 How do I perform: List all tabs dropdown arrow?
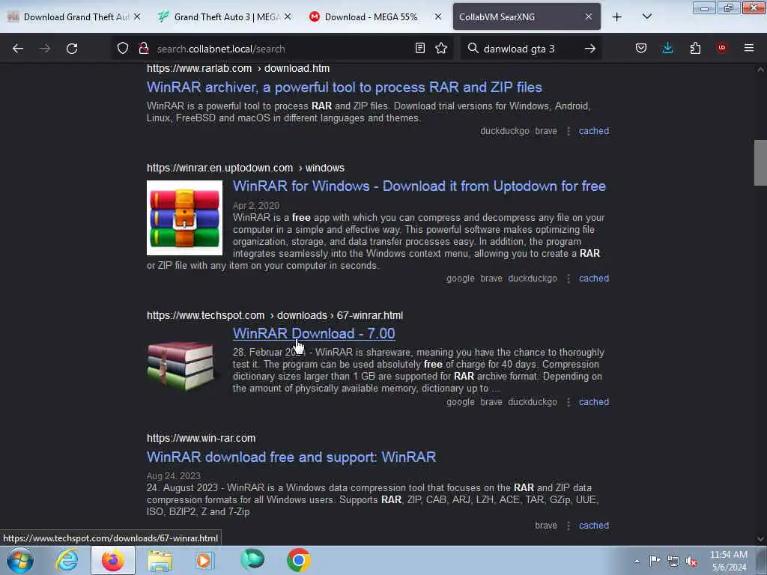(x=646, y=17)
